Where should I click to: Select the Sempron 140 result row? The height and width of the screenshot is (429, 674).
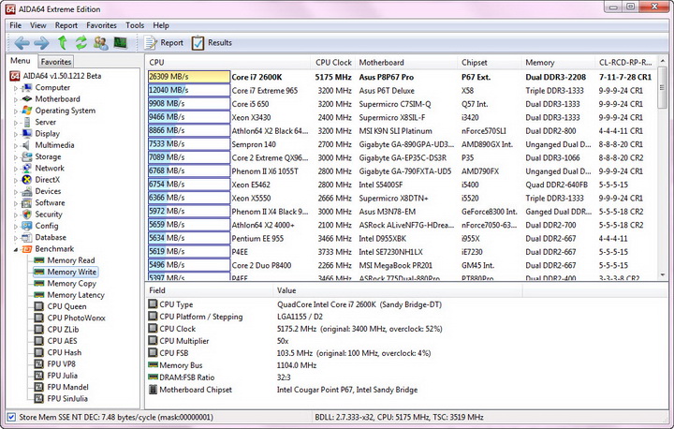point(401,144)
